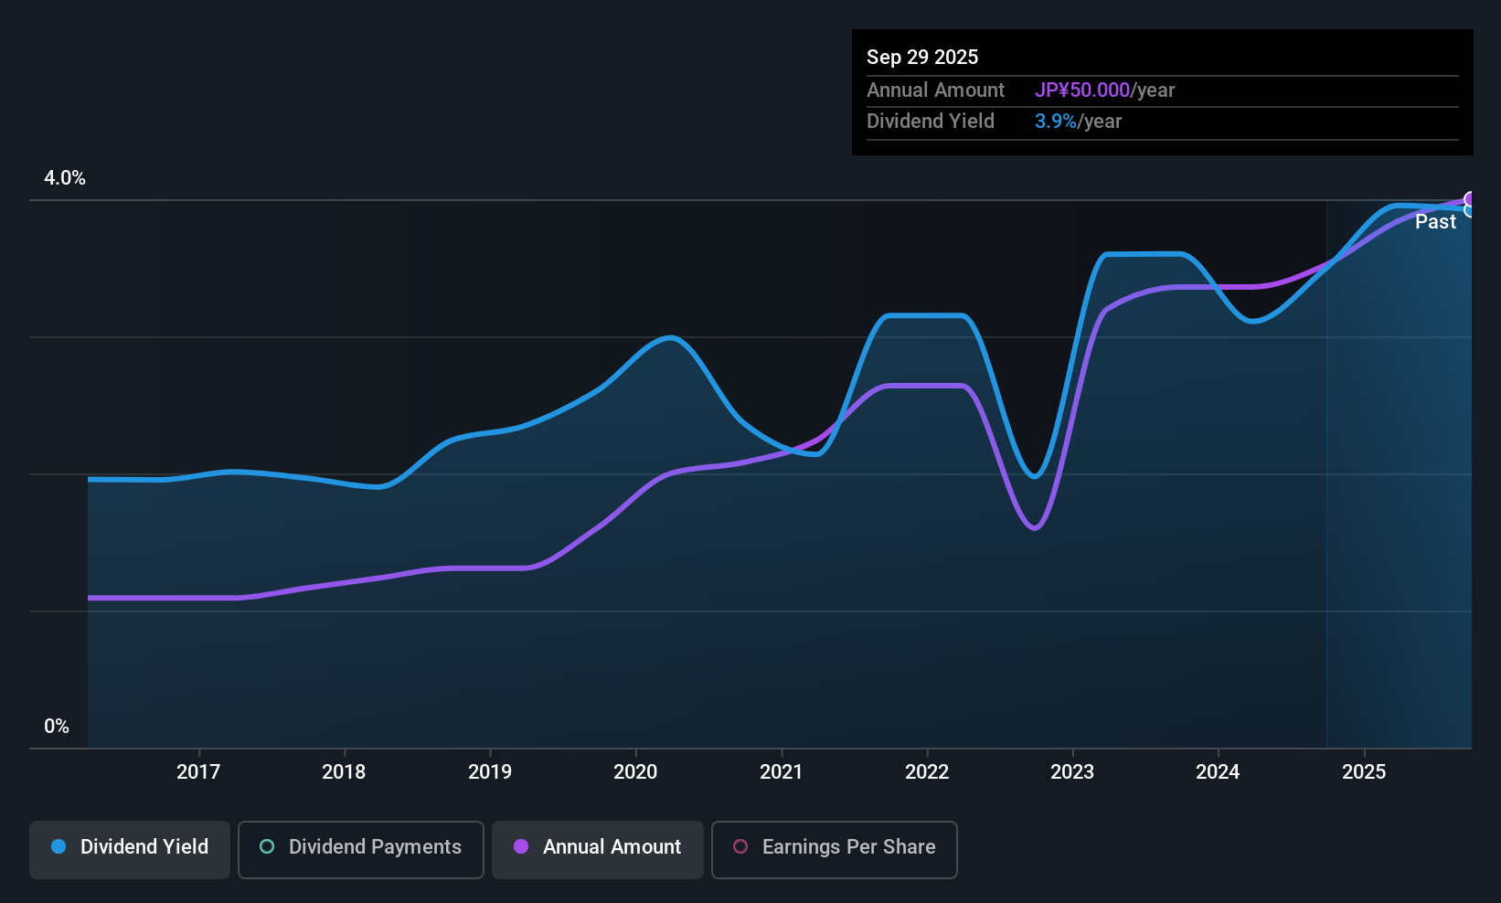
Task: Click the 4.0% gridline marker
Action: [65, 178]
